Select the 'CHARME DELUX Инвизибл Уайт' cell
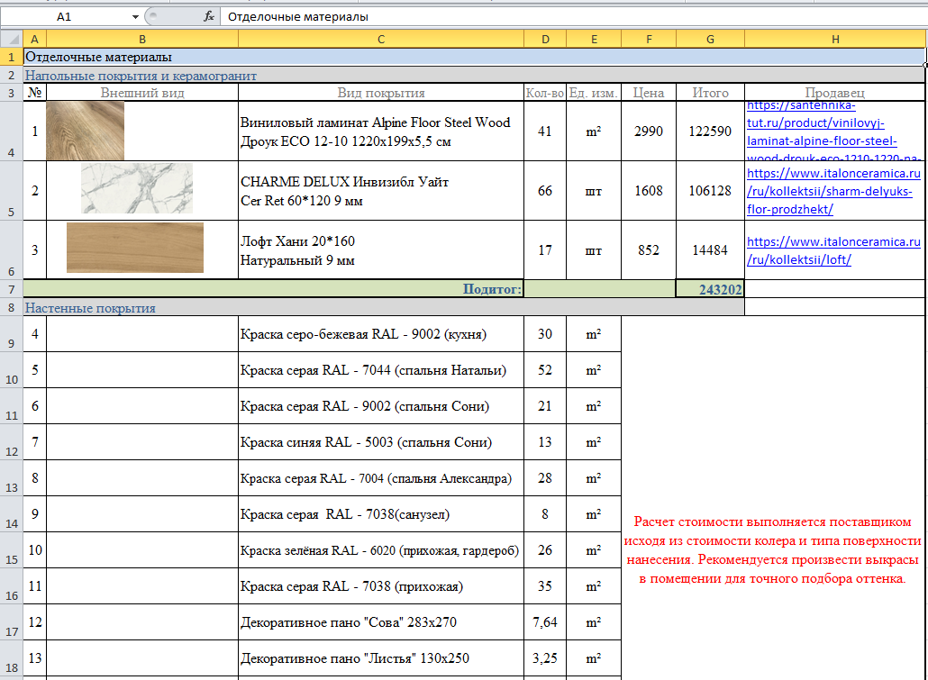928x680 pixels. (381, 191)
